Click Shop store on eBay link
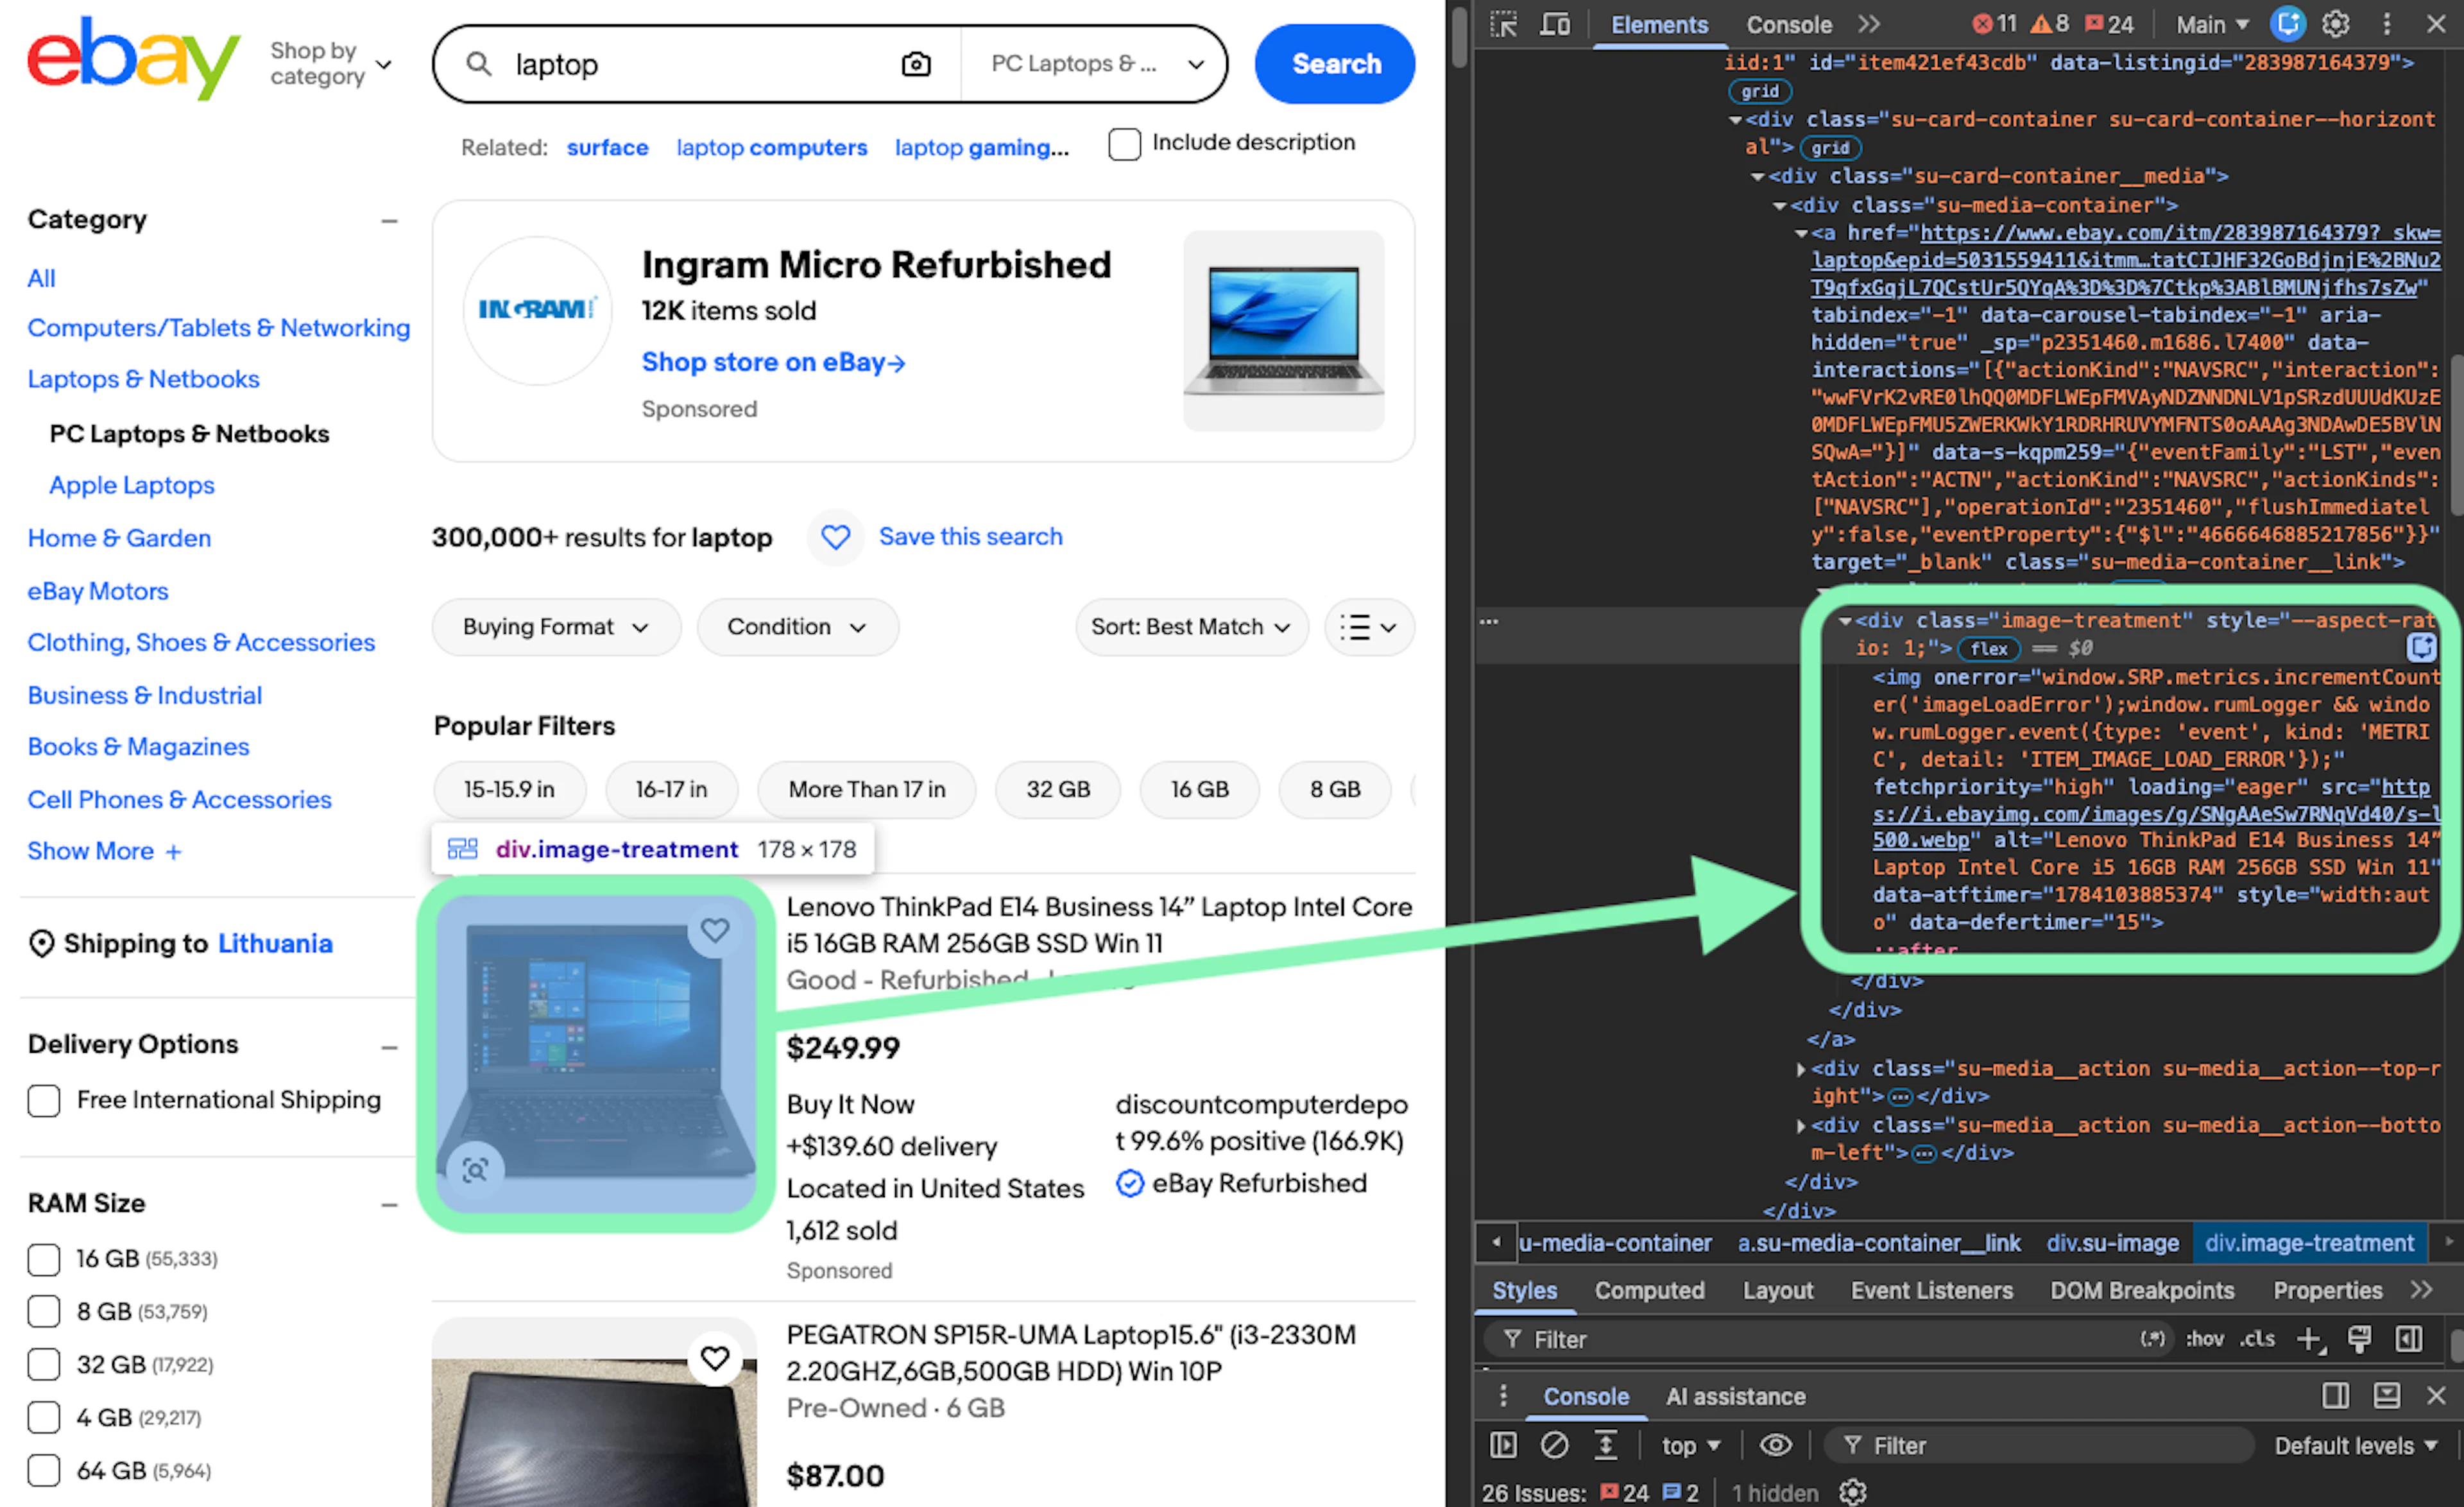 pyautogui.click(x=773, y=362)
